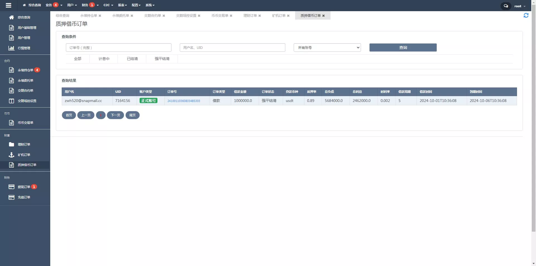Open the chat messages icon
Viewport: 536px width, 266px height.
tap(506, 6)
